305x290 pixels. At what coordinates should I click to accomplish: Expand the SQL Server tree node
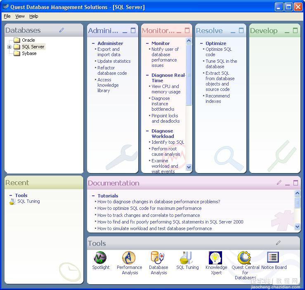pyautogui.click(x=9, y=47)
